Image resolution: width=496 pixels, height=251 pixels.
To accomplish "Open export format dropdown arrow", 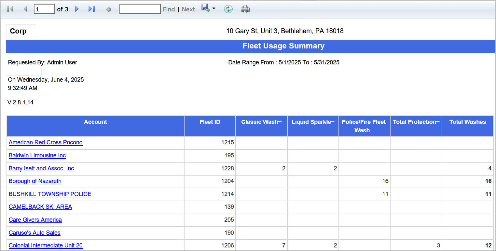I will point(214,8).
